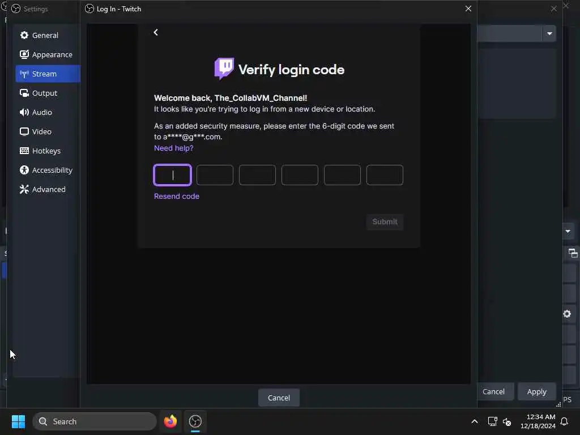Focus the fifth code digit box

point(342,175)
